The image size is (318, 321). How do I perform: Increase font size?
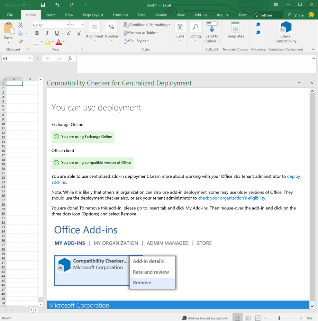68,33
